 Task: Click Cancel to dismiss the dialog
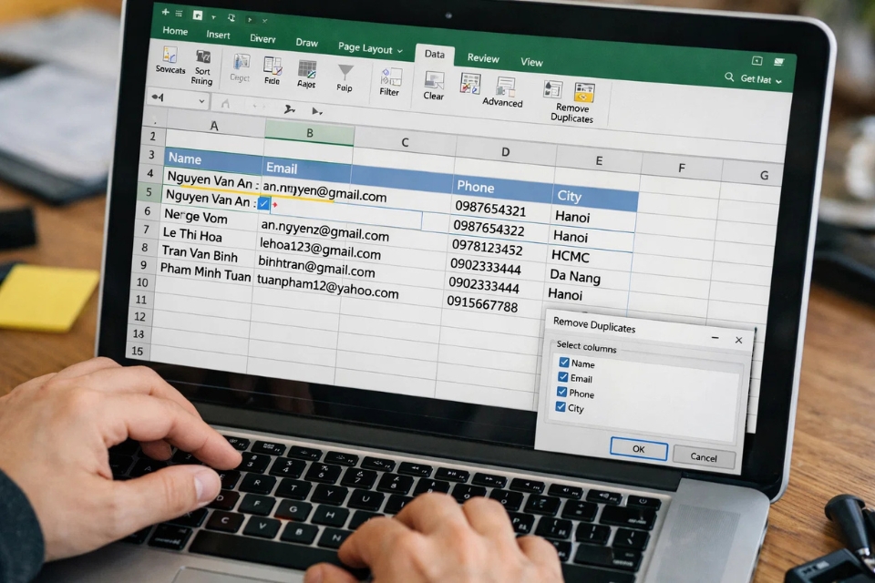[x=704, y=458]
